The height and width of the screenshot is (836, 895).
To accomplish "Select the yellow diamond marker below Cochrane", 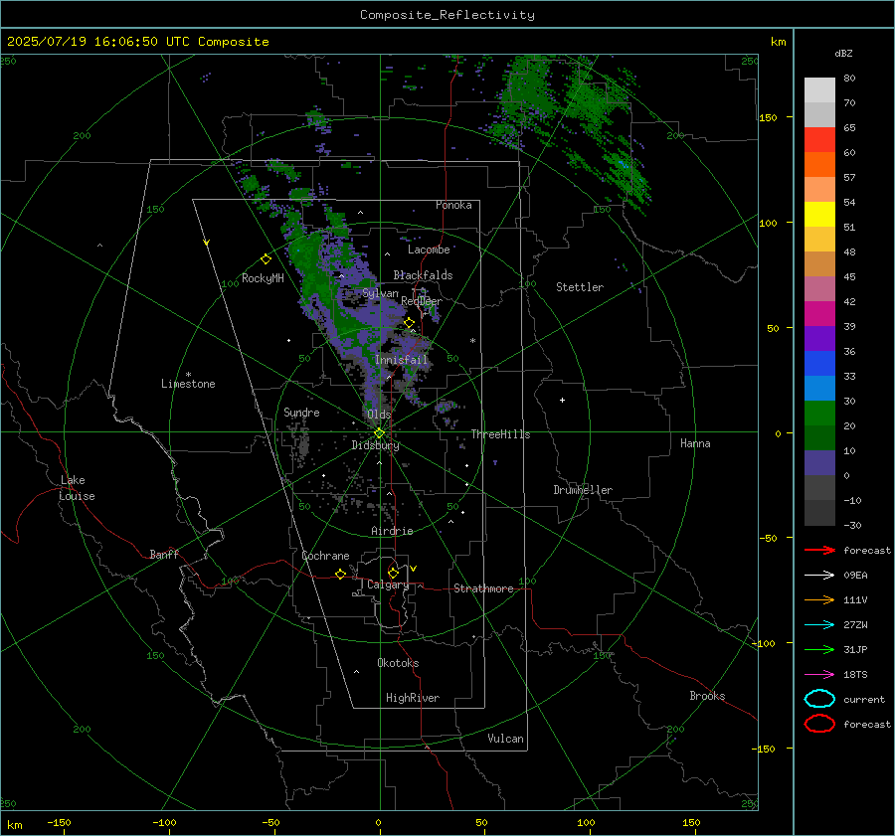I will point(340,574).
